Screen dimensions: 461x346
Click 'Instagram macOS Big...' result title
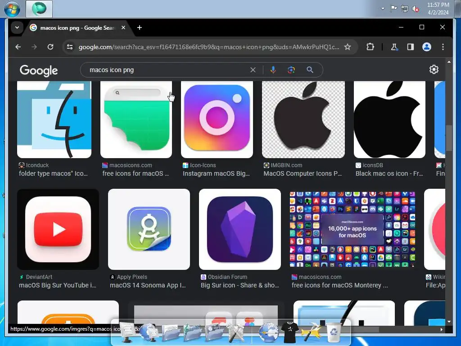[216, 173]
